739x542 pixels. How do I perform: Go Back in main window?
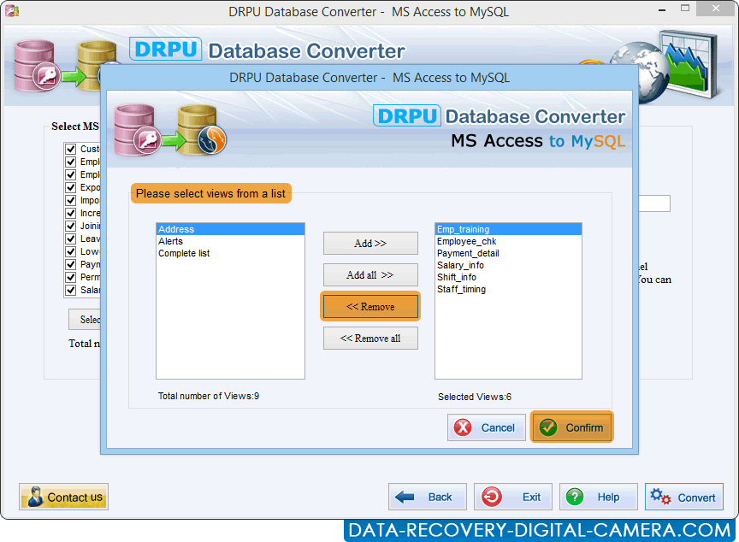pos(428,497)
